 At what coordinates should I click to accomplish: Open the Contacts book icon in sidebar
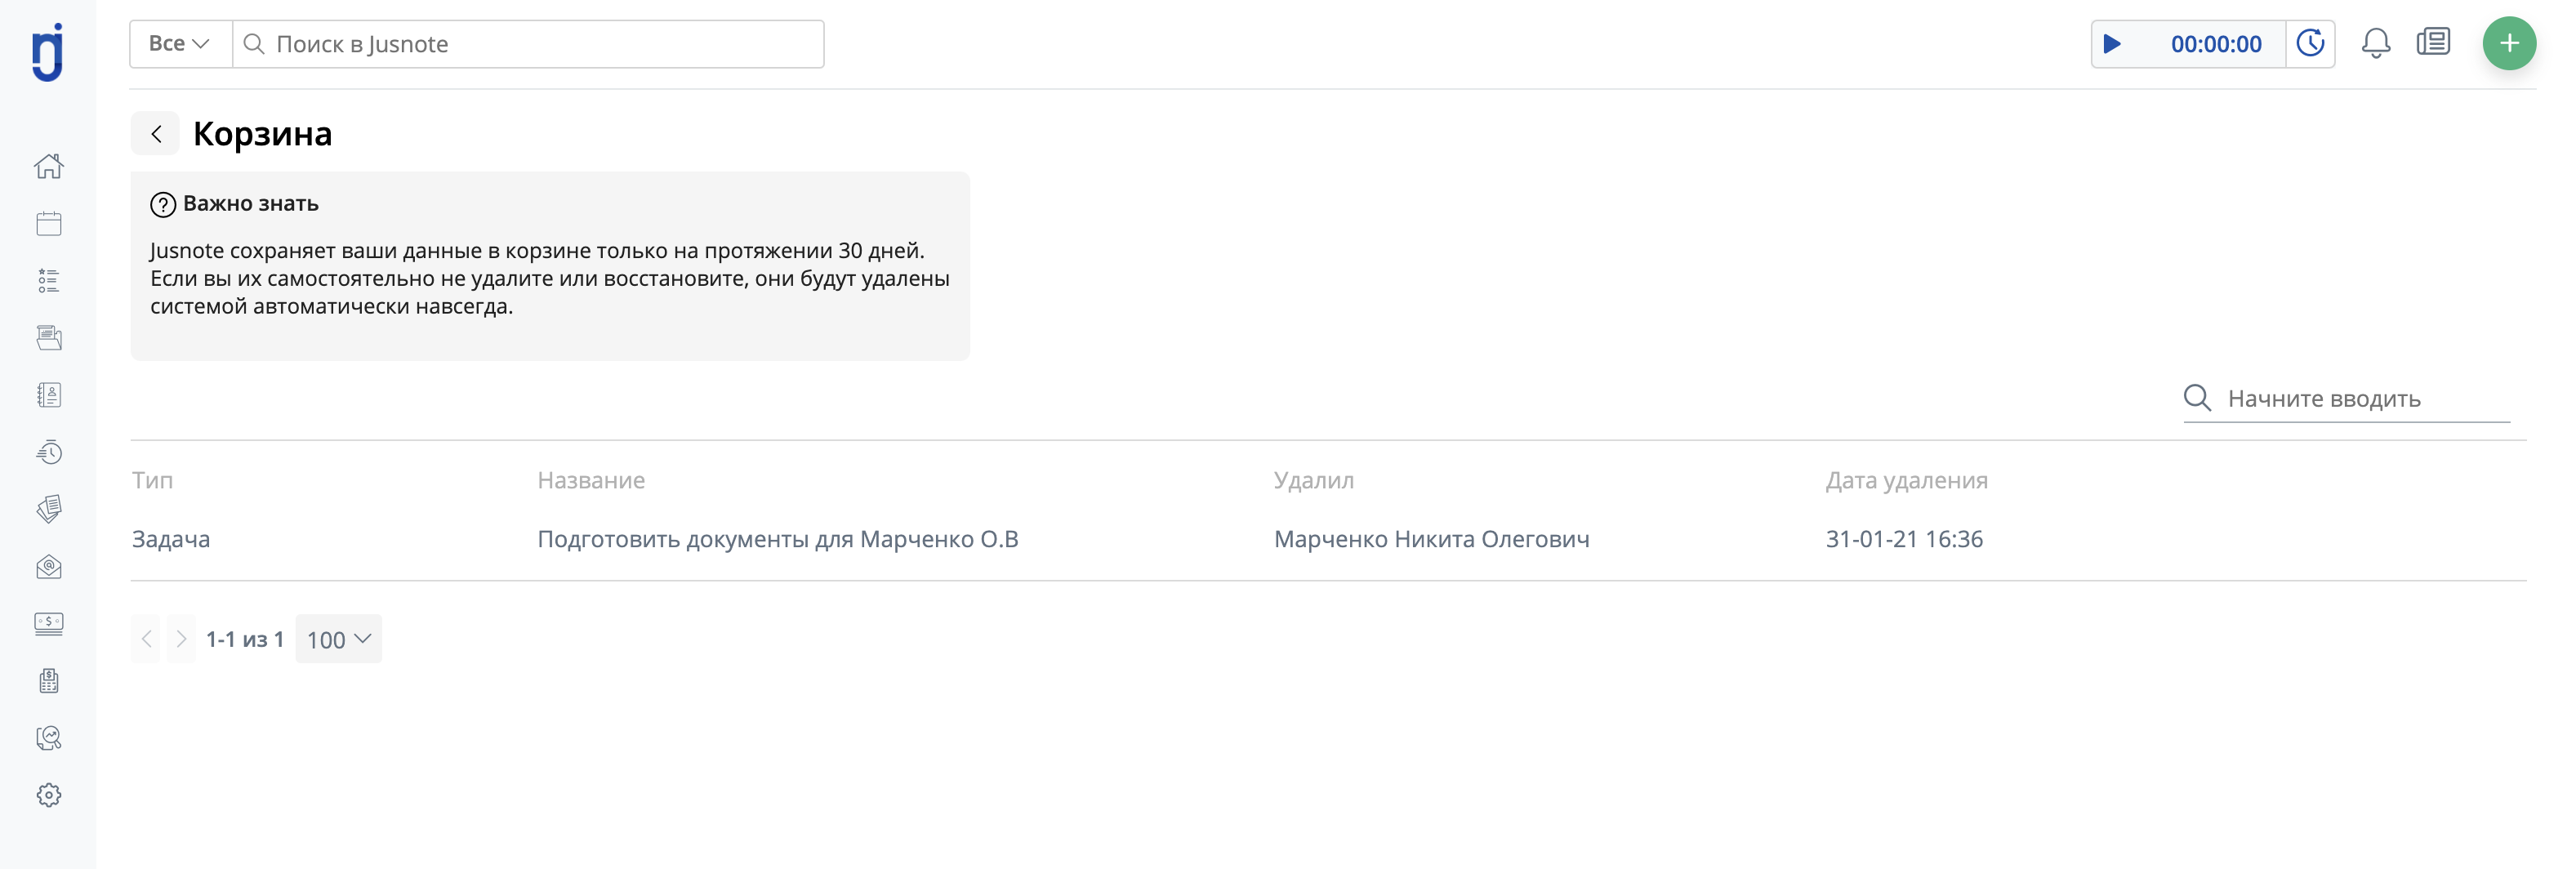(48, 395)
